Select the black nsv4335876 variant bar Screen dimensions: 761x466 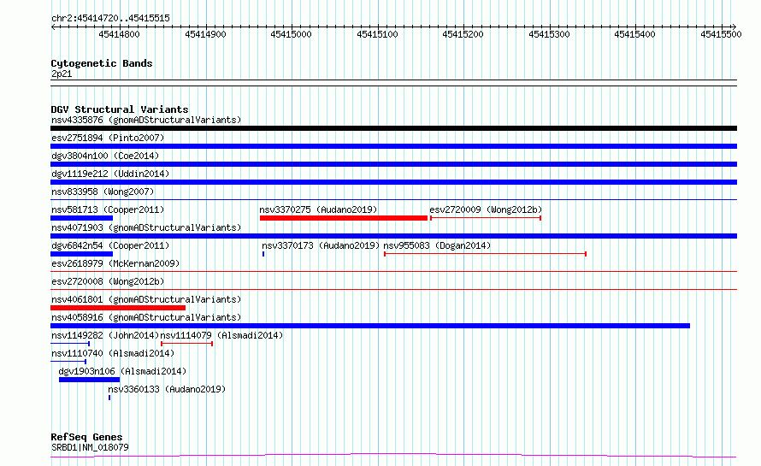pyautogui.click(x=393, y=128)
